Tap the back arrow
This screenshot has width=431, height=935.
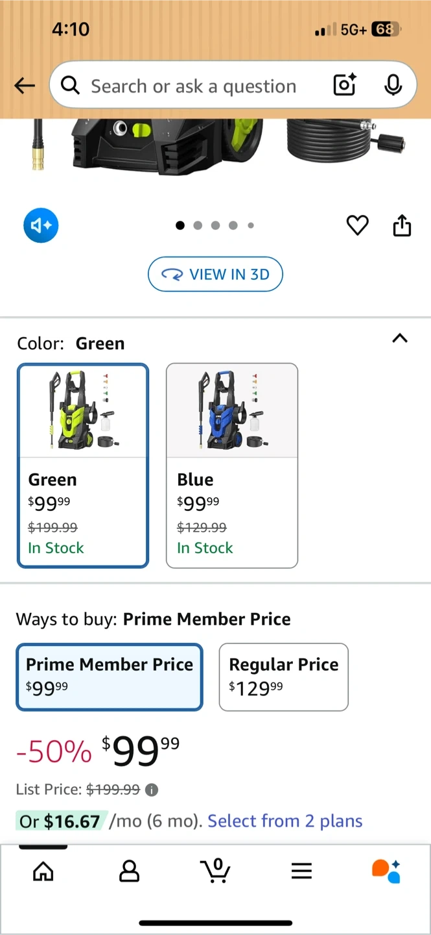25,85
